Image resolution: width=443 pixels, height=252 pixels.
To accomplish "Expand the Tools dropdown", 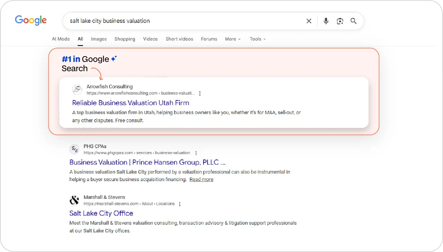I will [x=257, y=39].
